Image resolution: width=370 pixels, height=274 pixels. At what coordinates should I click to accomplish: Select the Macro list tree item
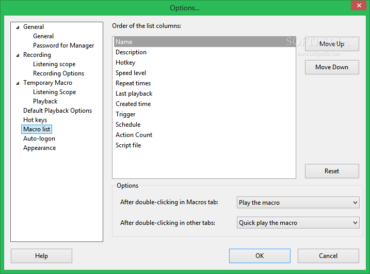(x=37, y=129)
